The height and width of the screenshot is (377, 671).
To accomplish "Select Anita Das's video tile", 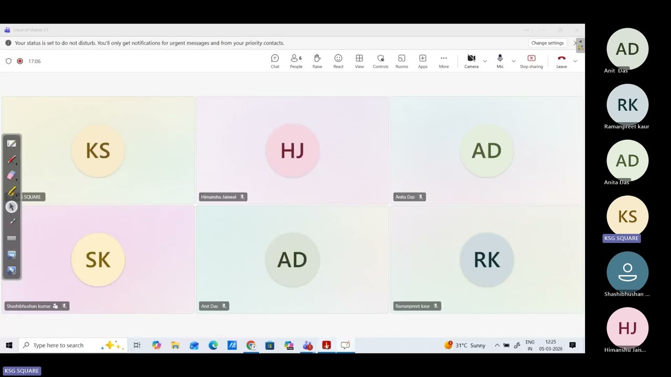I will tap(487, 150).
